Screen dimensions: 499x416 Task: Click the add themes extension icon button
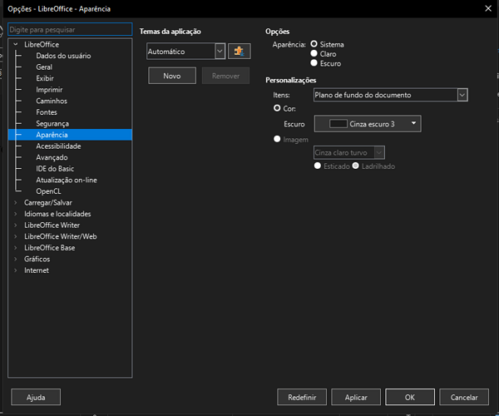pyautogui.click(x=240, y=52)
